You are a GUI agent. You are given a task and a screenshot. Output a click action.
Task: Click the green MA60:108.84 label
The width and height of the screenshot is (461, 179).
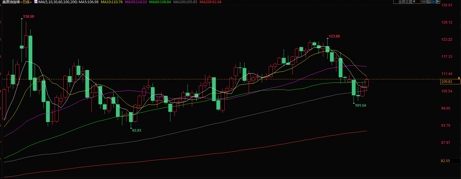[x=160, y=2]
